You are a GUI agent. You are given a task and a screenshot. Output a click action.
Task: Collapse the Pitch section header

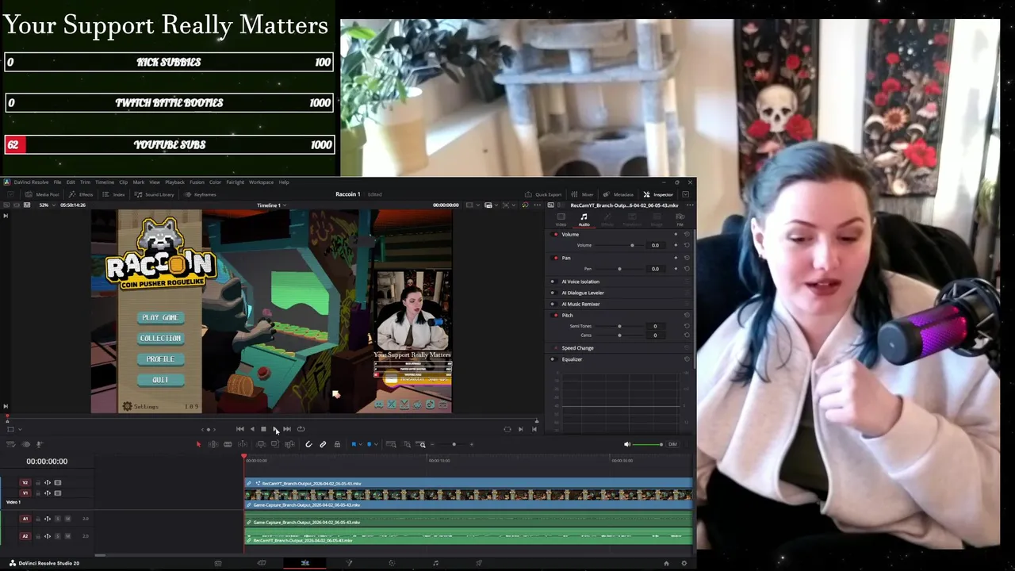567,316
